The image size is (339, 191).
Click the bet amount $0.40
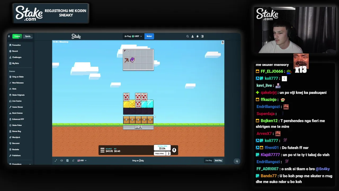coord(117,151)
